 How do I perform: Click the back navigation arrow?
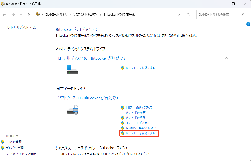pyautogui.click(x=4, y=15)
